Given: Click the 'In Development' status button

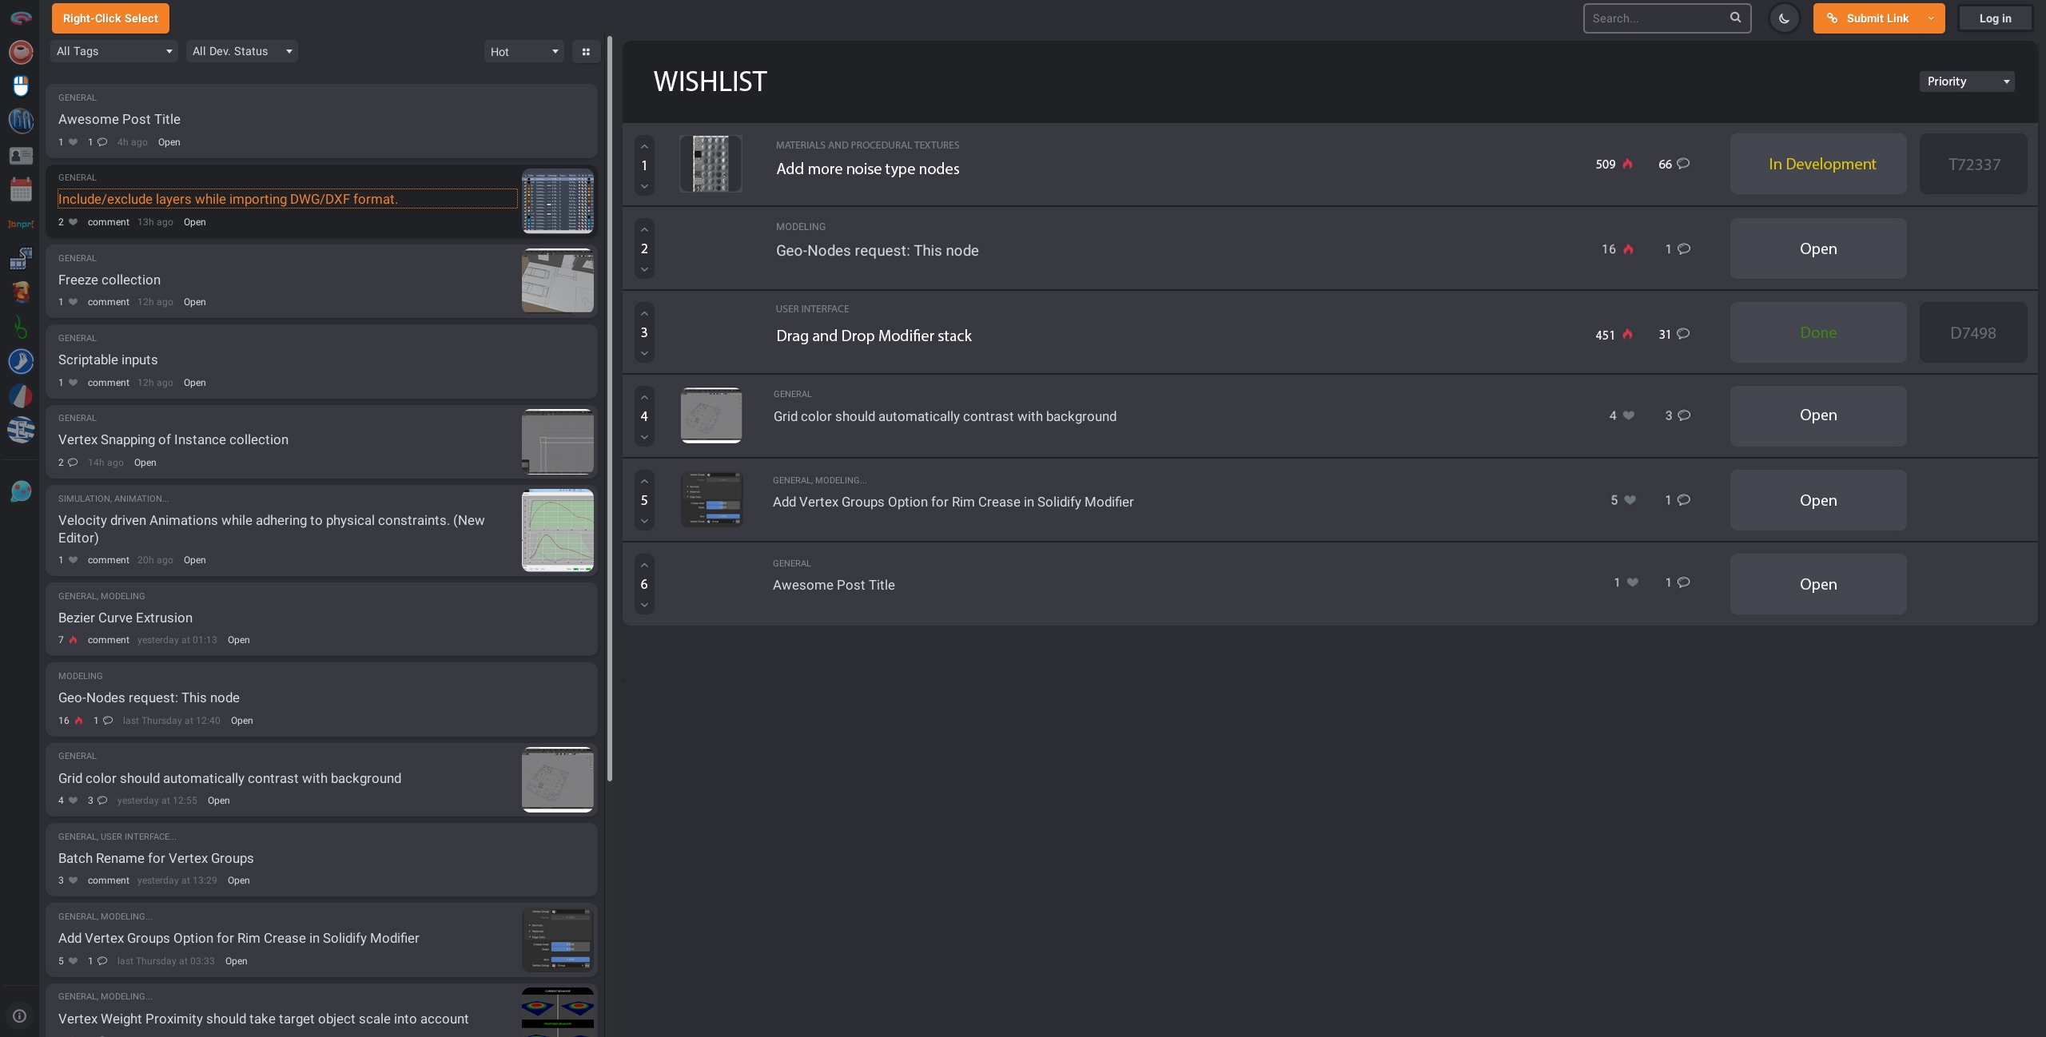Looking at the screenshot, I should pyautogui.click(x=1818, y=165).
